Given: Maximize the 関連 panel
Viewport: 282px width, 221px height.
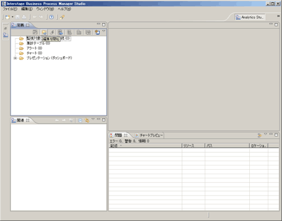Looking at the screenshot, I should click(104, 120).
